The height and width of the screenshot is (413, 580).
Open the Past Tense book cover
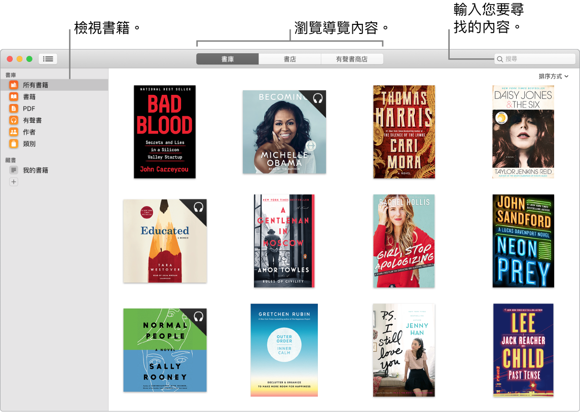pos(523,350)
